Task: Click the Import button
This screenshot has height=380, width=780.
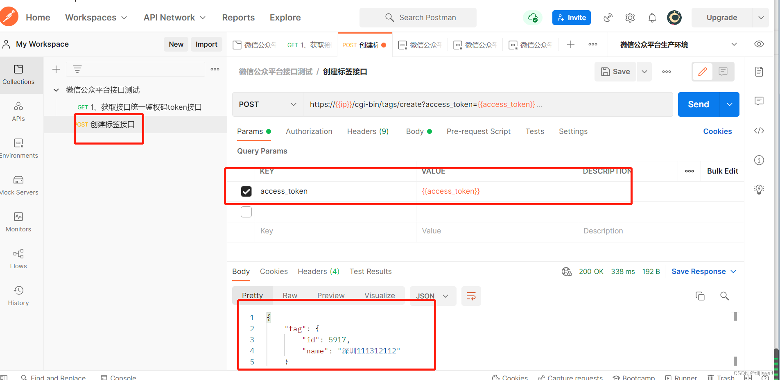Action: pos(206,44)
